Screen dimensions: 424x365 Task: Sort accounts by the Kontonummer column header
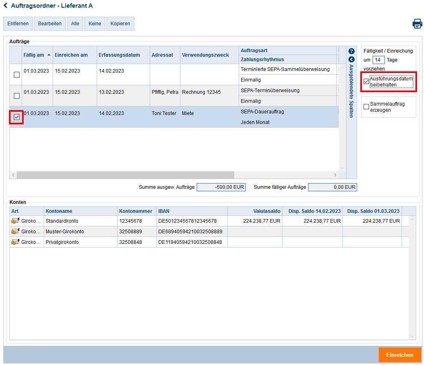pyautogui.click(x=137, y=211)
